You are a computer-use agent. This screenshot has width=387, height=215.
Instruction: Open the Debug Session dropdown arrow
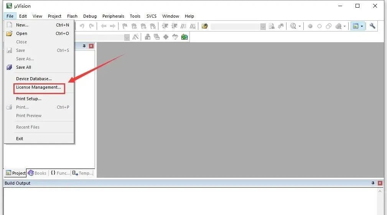point(300,26)
